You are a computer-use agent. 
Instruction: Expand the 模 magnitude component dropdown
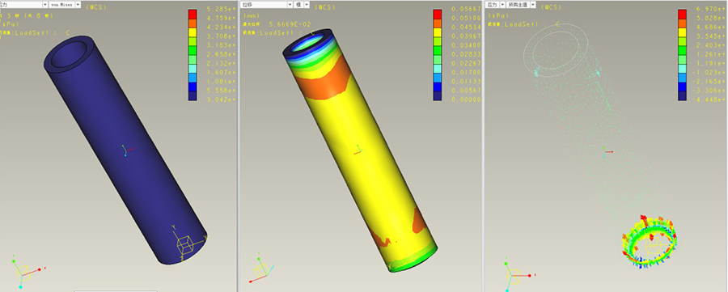[303, 5]
